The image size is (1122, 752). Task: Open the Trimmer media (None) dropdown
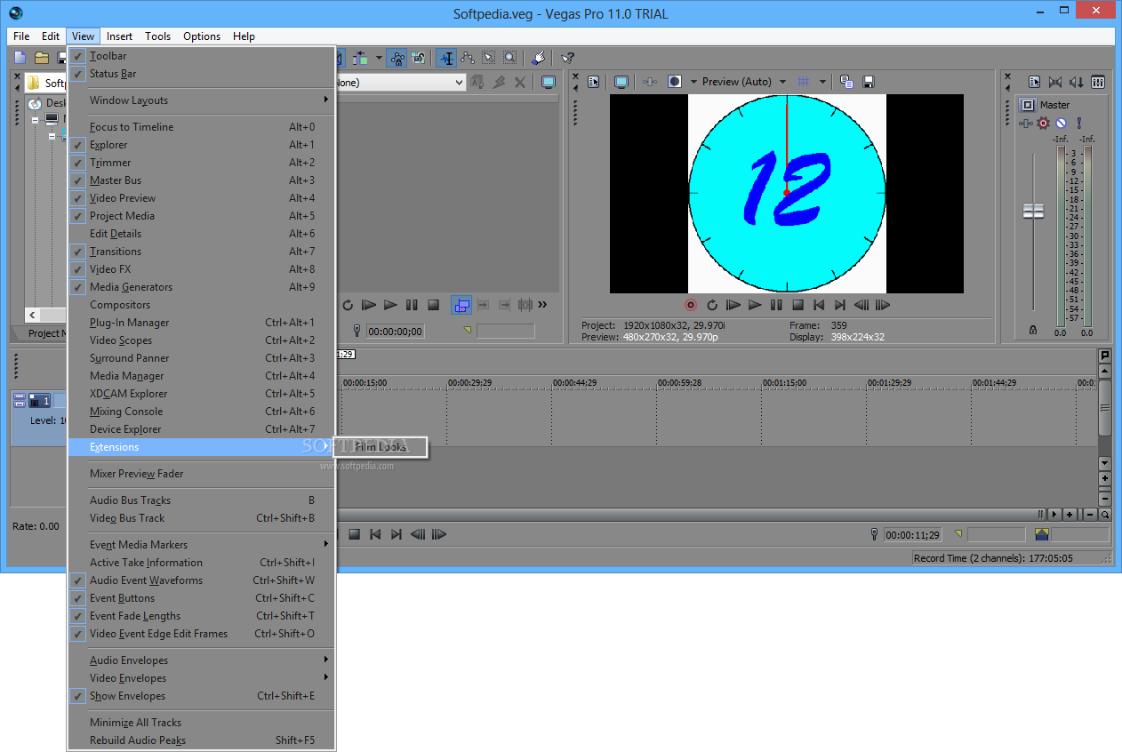400,82
